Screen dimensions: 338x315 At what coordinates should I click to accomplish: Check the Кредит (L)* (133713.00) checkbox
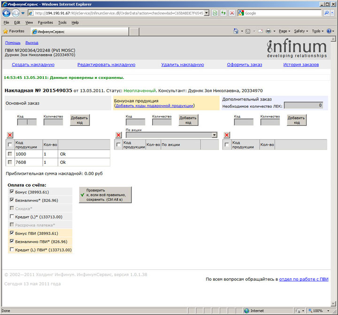point(12,216)
